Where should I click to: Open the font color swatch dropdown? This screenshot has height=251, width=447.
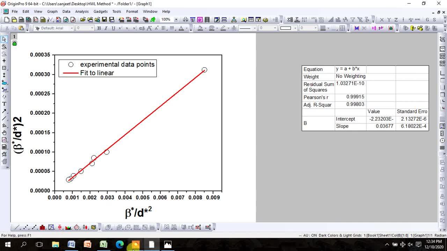(186, 28)
